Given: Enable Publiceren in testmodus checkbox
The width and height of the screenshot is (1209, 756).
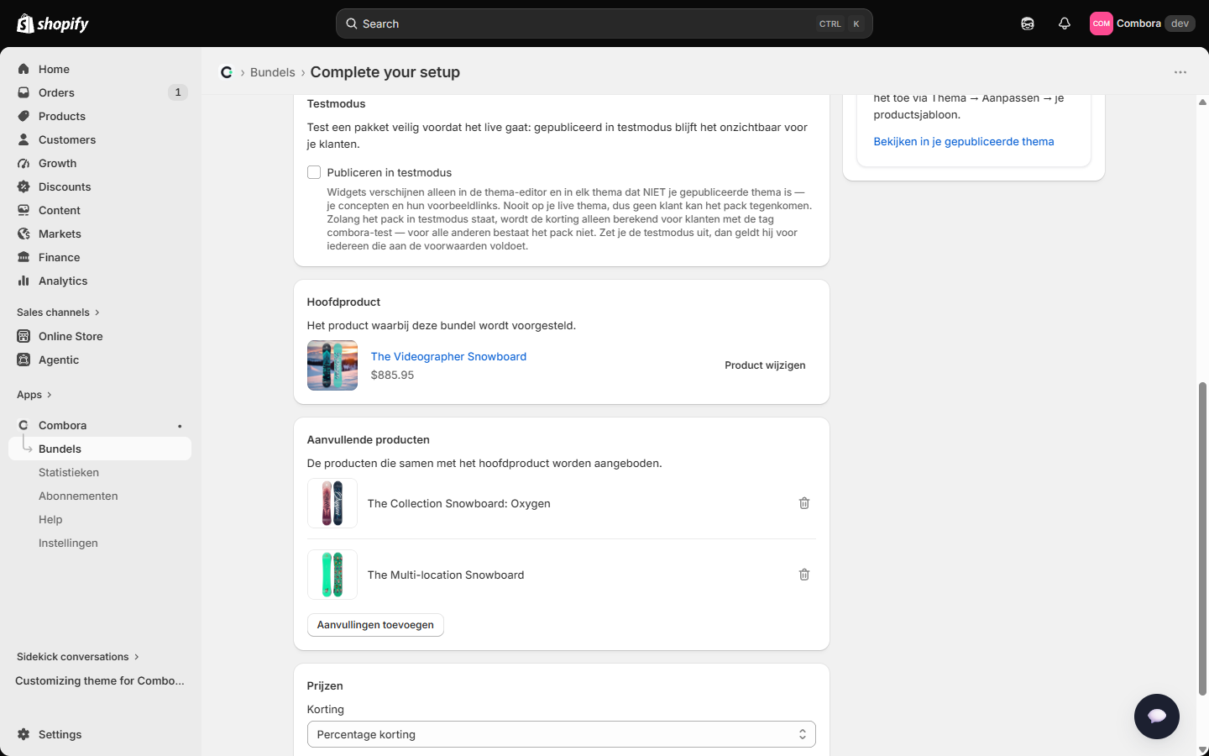Looking at the screenshot, I should click(314, 172).
